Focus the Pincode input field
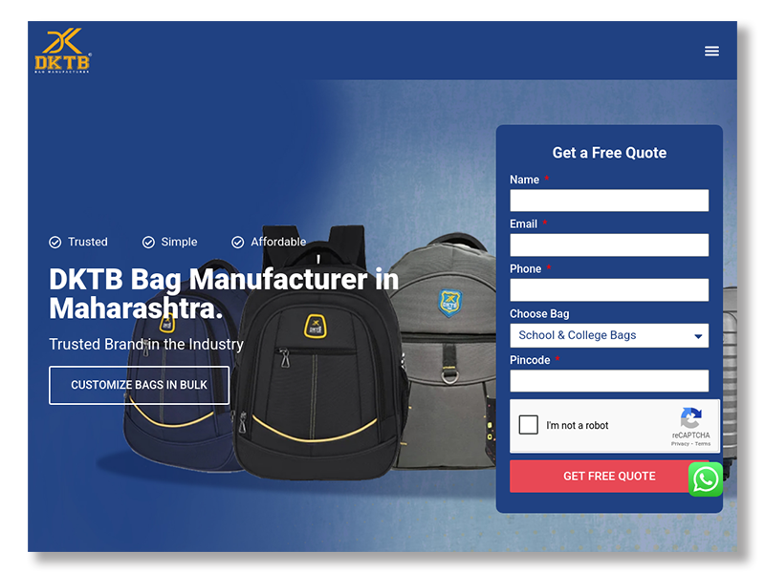765x573 pixels. point(609,380)
